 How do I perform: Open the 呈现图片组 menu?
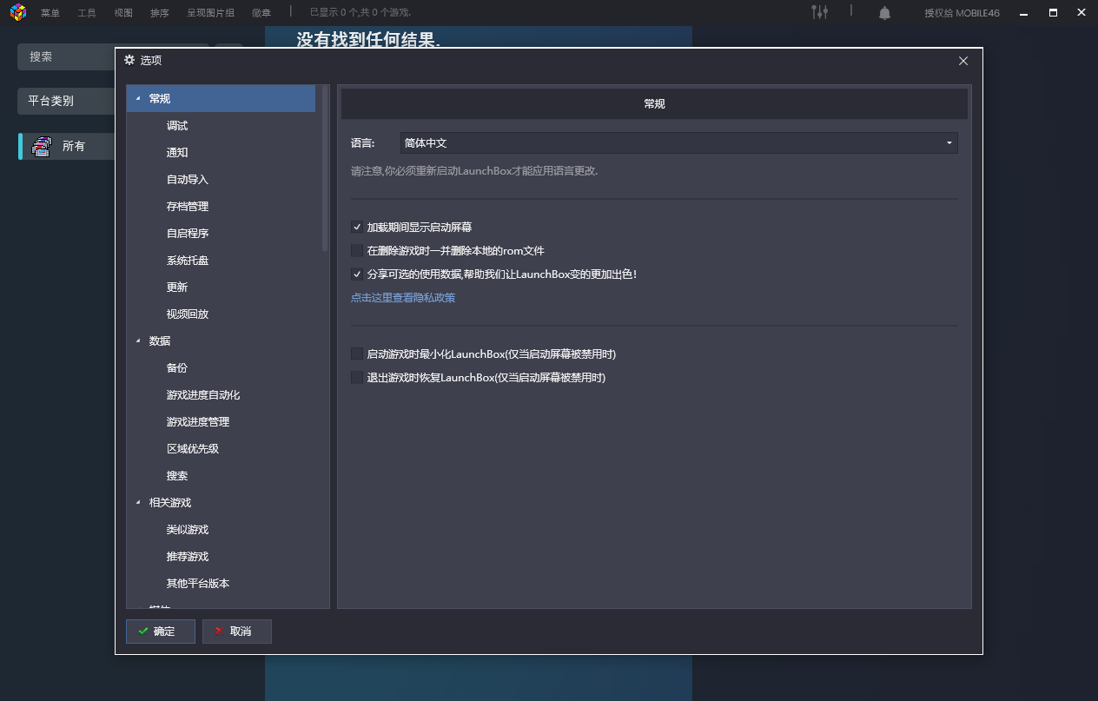pos(210,13)
